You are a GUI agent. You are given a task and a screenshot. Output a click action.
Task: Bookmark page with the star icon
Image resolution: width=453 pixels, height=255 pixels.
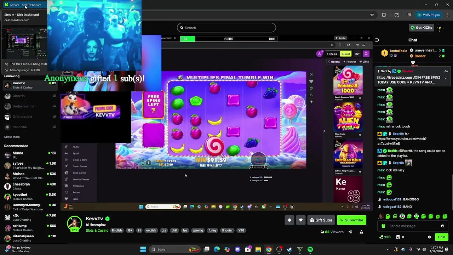[372, 15]
